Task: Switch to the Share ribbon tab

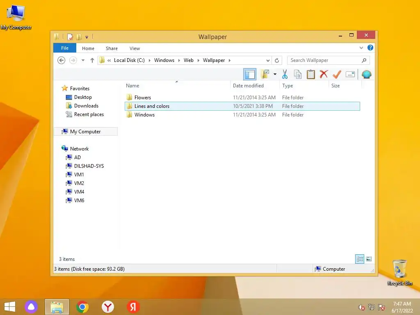Action: click(x=112, y=48)
